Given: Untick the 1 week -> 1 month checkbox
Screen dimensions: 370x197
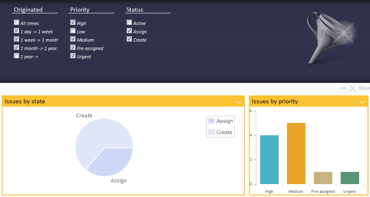Looking at the screenshot, I should tap(16, 40).
